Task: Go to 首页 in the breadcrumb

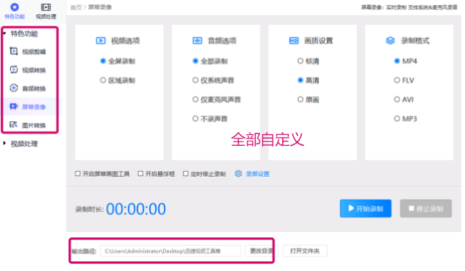Action: click(x=76, y=7)
